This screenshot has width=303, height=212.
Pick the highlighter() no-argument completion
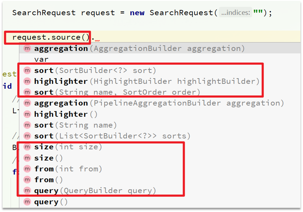(x=160, y=114)
